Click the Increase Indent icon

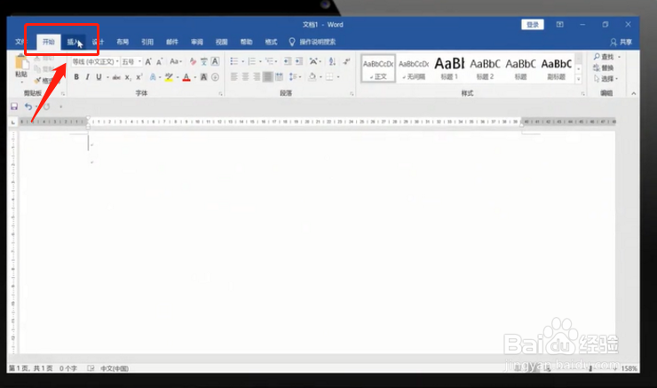[x=298, y=61]
